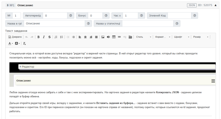221x119 pixels.
Task: Click the JSON button
Action: point(192,5)
